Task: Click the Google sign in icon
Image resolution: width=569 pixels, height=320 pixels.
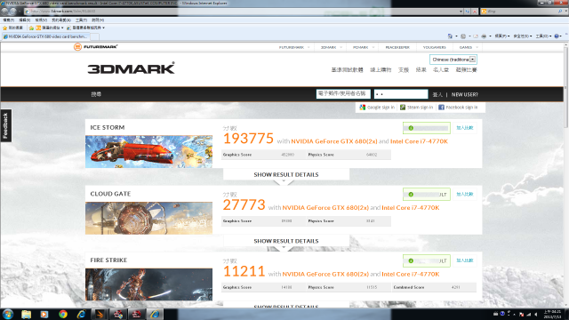Action: pyautogui.click(x=362, y=108)
